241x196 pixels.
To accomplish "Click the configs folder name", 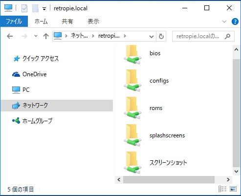I will [x=159, y=81].
